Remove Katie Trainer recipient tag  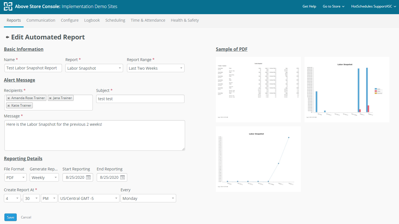pos(9,105)
